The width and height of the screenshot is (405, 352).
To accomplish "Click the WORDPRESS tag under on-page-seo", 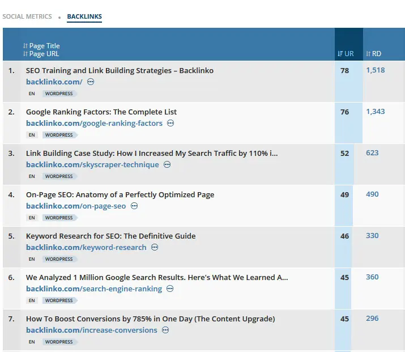I will [59, 218].
